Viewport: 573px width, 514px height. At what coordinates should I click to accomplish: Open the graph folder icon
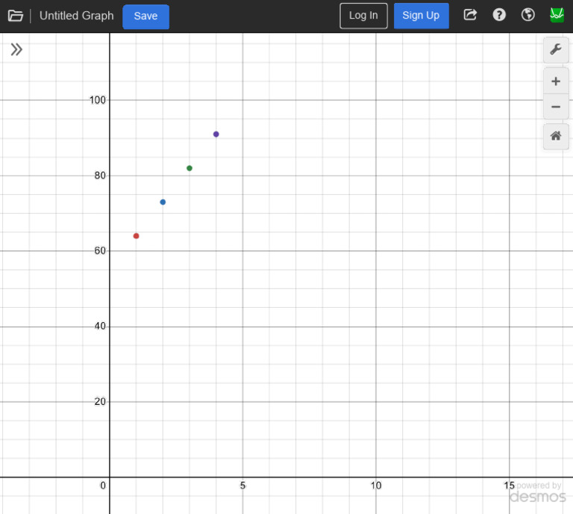16,16
